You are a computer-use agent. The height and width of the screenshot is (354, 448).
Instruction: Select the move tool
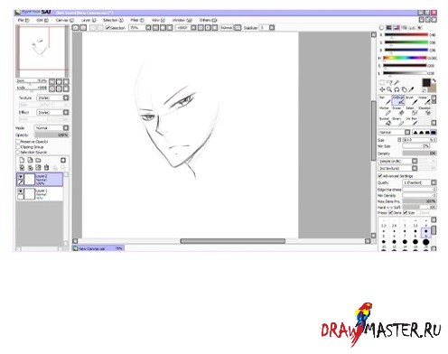382,89
